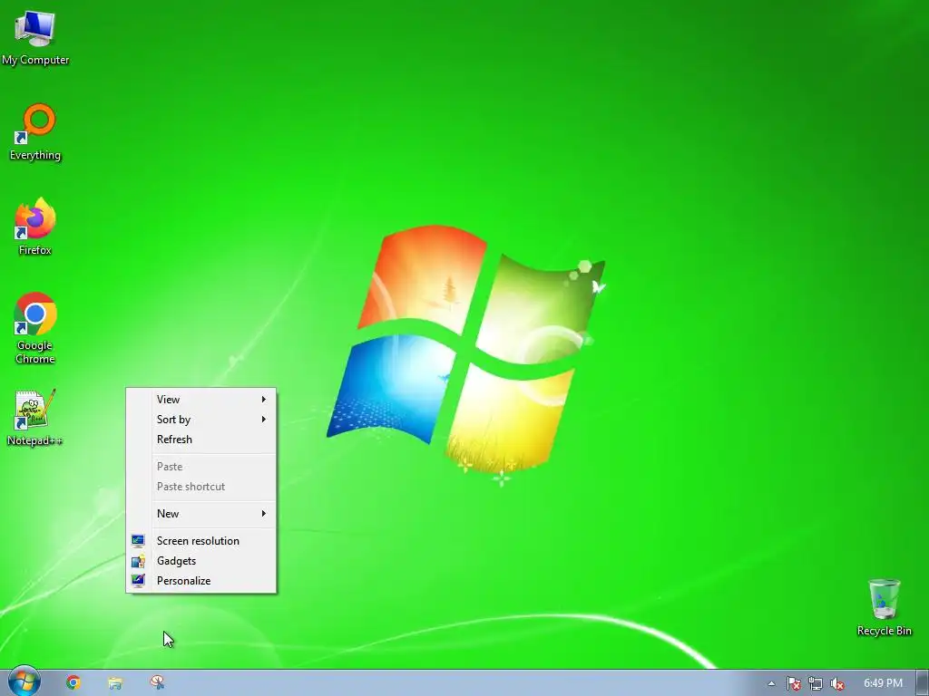Click the arrow beside Sort by
Viewport: 929px width, 696px height.
point(264,420)
